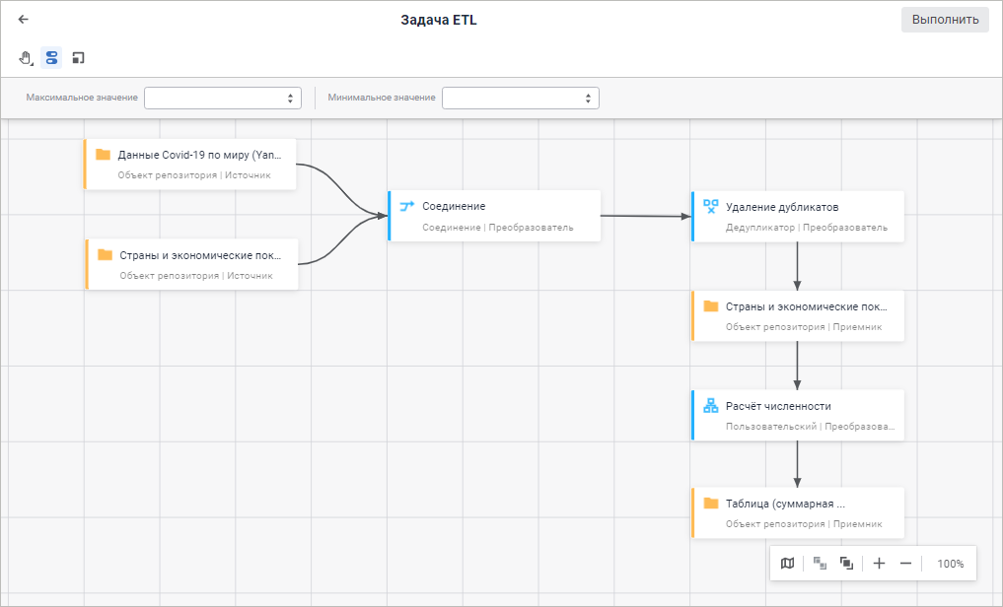Viewport: 1003px width, 607px height.
Task: Click the bring-to-front layers icon
Action: tap(846, 564)
